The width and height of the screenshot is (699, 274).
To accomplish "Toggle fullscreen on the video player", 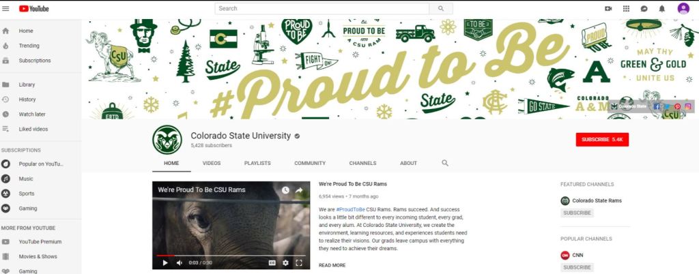I will coord(299,263).
